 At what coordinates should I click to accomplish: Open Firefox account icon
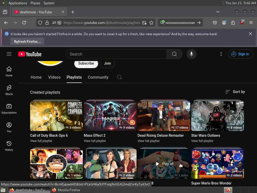coord(224,23)
